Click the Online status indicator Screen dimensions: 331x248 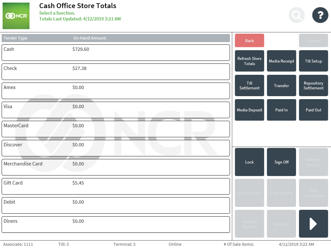click(x=175, y=244)
